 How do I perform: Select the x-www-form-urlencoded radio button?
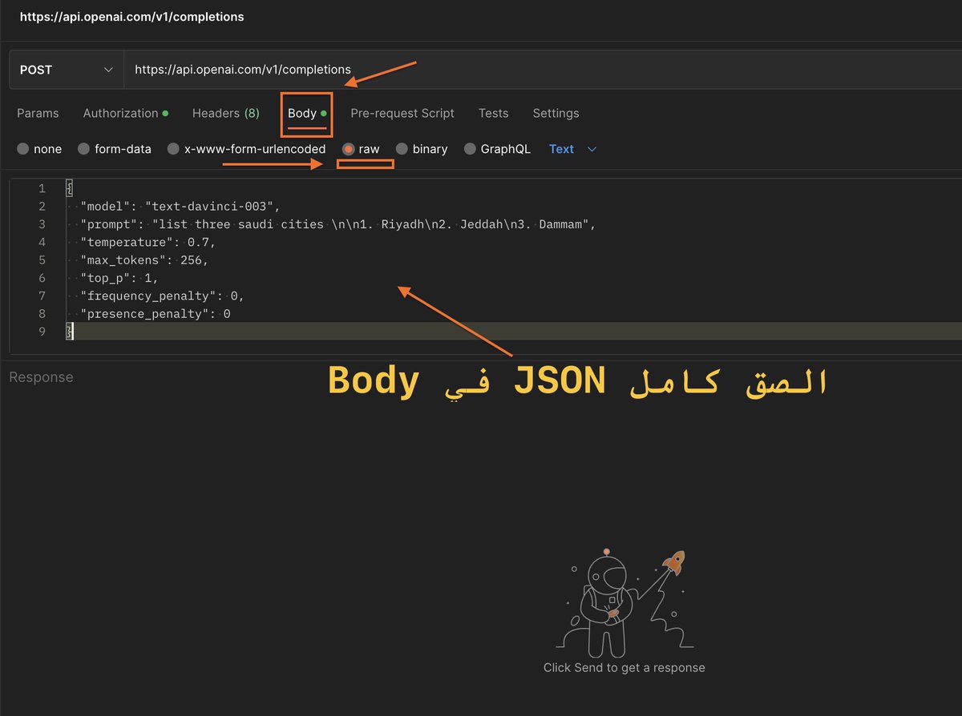[173, 149]
